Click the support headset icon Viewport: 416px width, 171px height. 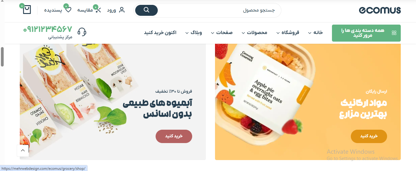point(82,32)
